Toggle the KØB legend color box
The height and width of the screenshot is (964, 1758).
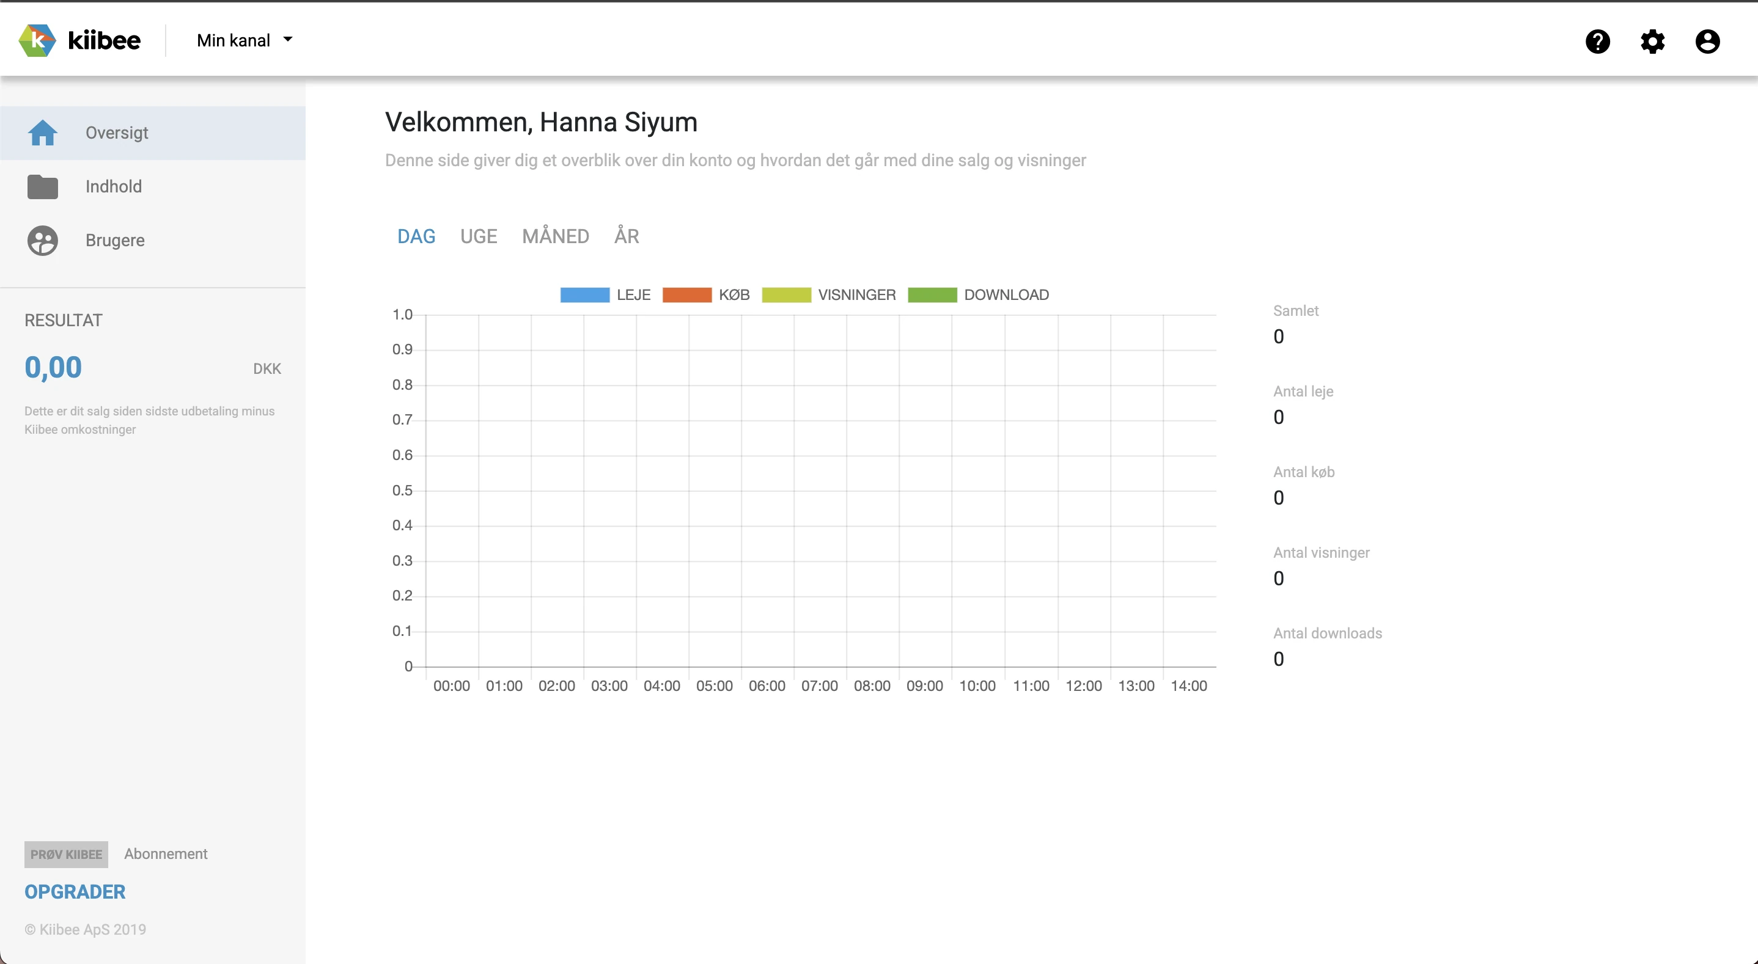point(687,294)
